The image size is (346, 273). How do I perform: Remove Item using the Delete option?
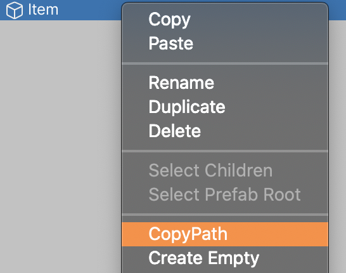[225, 131]
